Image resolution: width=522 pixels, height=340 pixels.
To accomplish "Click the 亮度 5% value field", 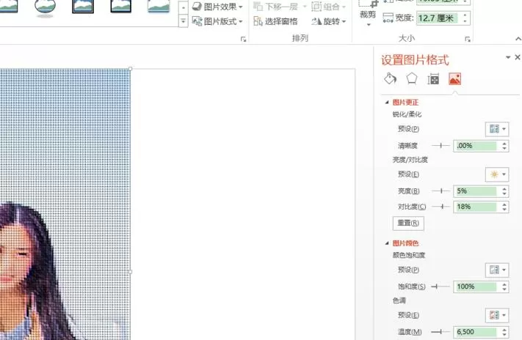I will [x=476, y=191].
